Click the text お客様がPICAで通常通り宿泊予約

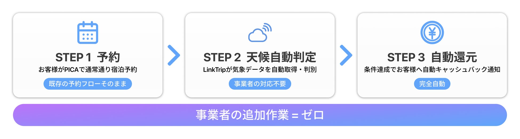(x=88, y=70)
